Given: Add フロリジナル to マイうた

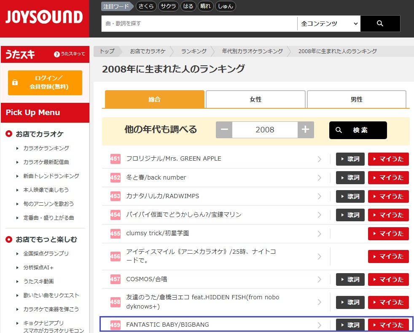Looking at the screenshot, I should (x=388, y=159).
